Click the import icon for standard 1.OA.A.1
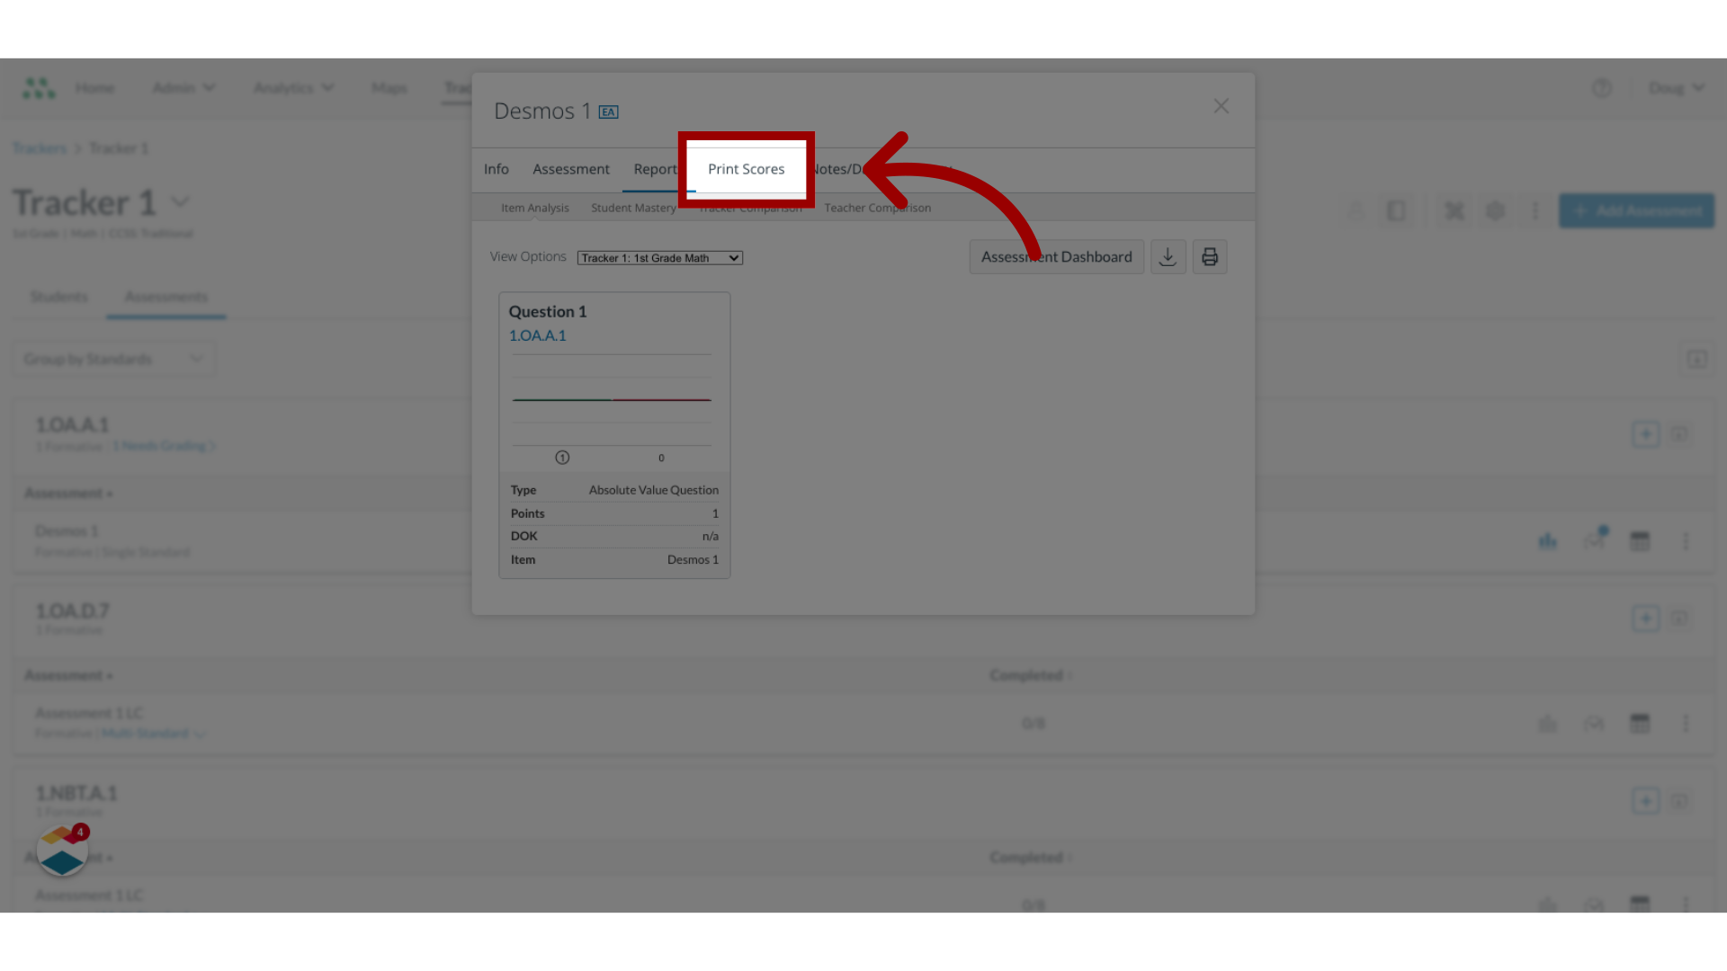Viewport: 1727px width, 971px height. click(1679, 434)
